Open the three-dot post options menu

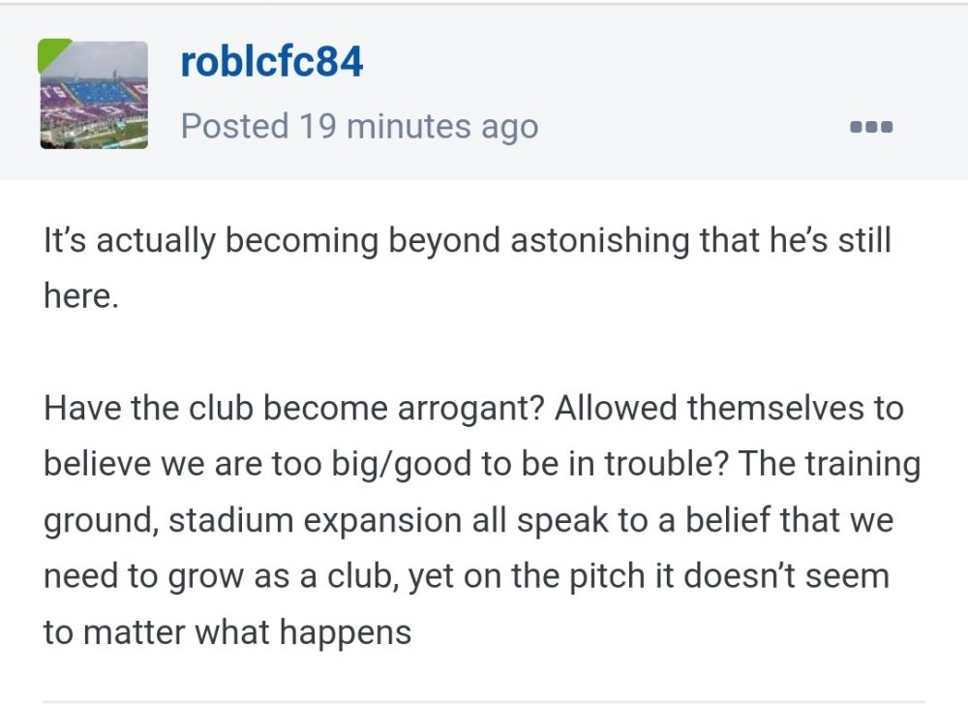[x=870, y=127]
